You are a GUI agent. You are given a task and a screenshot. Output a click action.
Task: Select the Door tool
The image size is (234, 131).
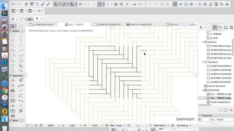(21, 35)
